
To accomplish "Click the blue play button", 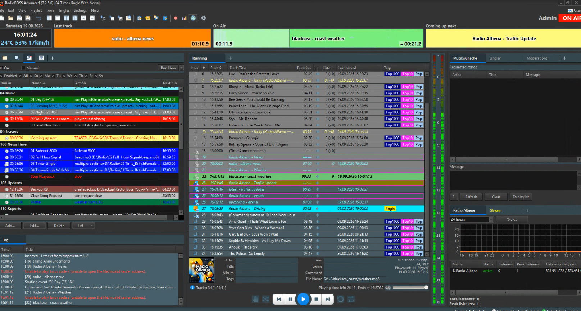I will click(303, 299).
